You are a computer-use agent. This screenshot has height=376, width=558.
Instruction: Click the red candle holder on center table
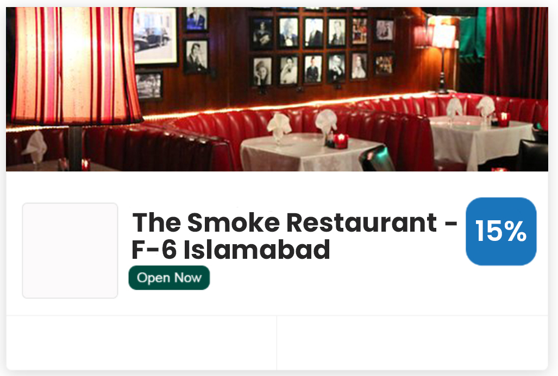pos(341,141)
